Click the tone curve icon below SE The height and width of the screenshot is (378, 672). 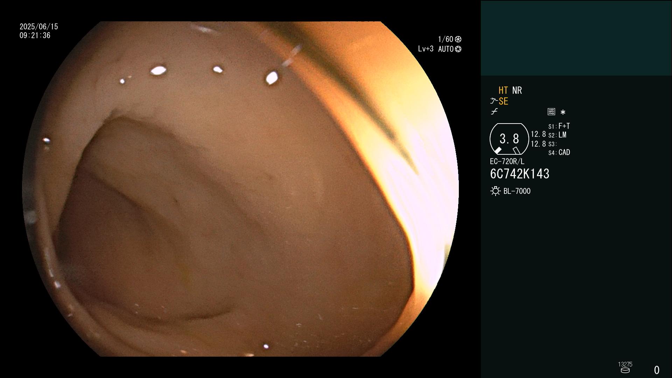click(494, 112)
